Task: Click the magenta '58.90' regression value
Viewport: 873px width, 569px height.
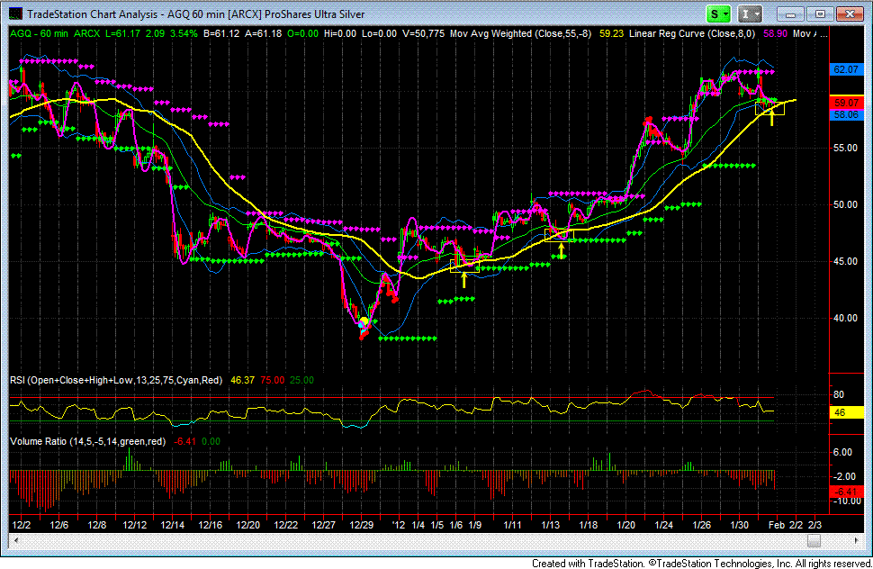Action: [775, 33]
